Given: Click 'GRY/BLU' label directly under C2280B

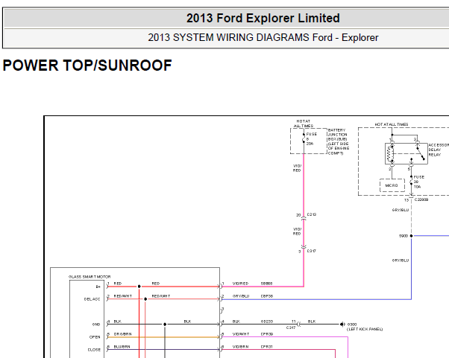Looking at the screenshot, I should pyautogui.click(x=401, y=210).
